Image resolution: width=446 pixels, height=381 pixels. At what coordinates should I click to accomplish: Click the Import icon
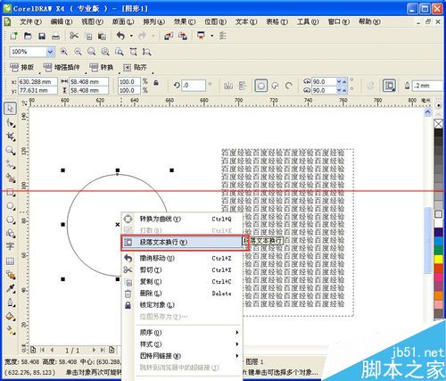pos(169,36)
